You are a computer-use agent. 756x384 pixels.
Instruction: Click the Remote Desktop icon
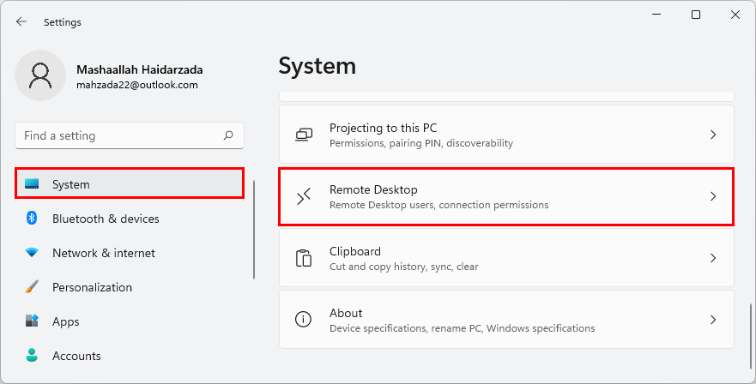[x=303, y=196]
